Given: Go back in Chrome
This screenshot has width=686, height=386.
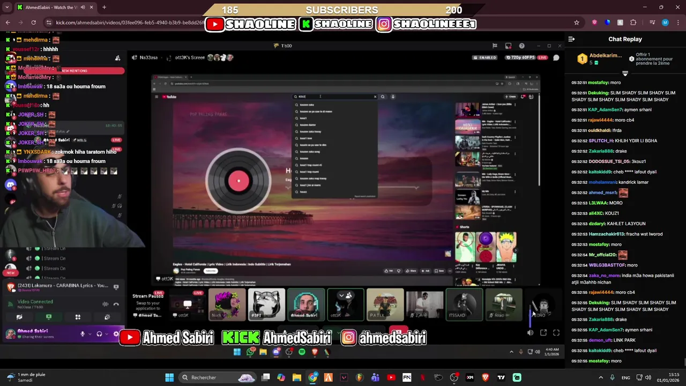Looking at the screenshot, I should tap(8, 23).
